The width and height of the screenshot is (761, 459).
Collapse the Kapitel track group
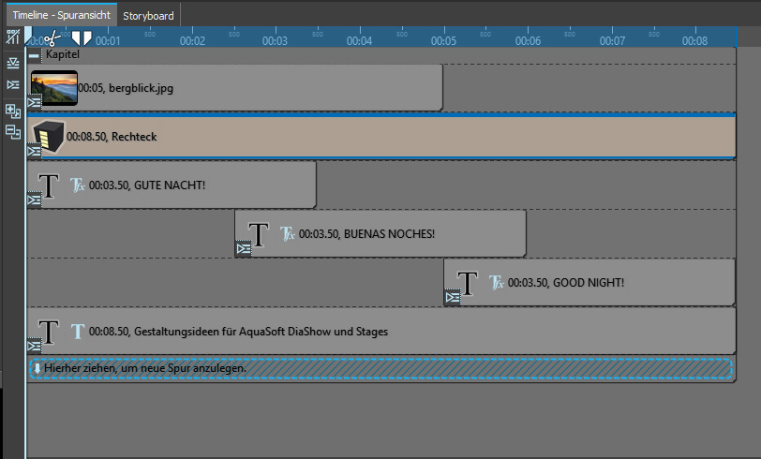[34, 55]
